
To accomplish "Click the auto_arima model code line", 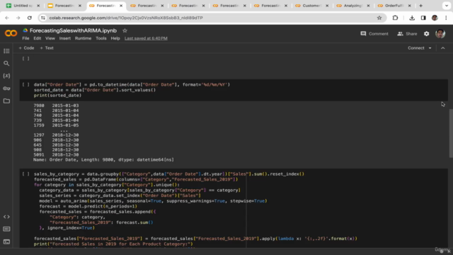I will pos(153,200).
